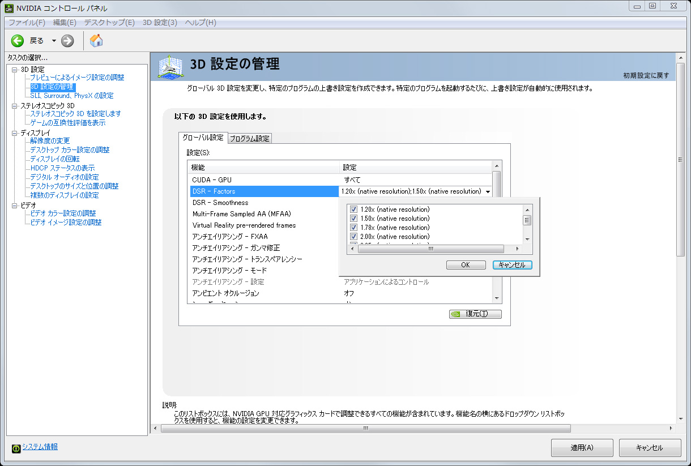The height and width of the screenshot is (466, 691).
Task: Select アンチエイリアシング - FXAA row
Action: coord(264,237)
